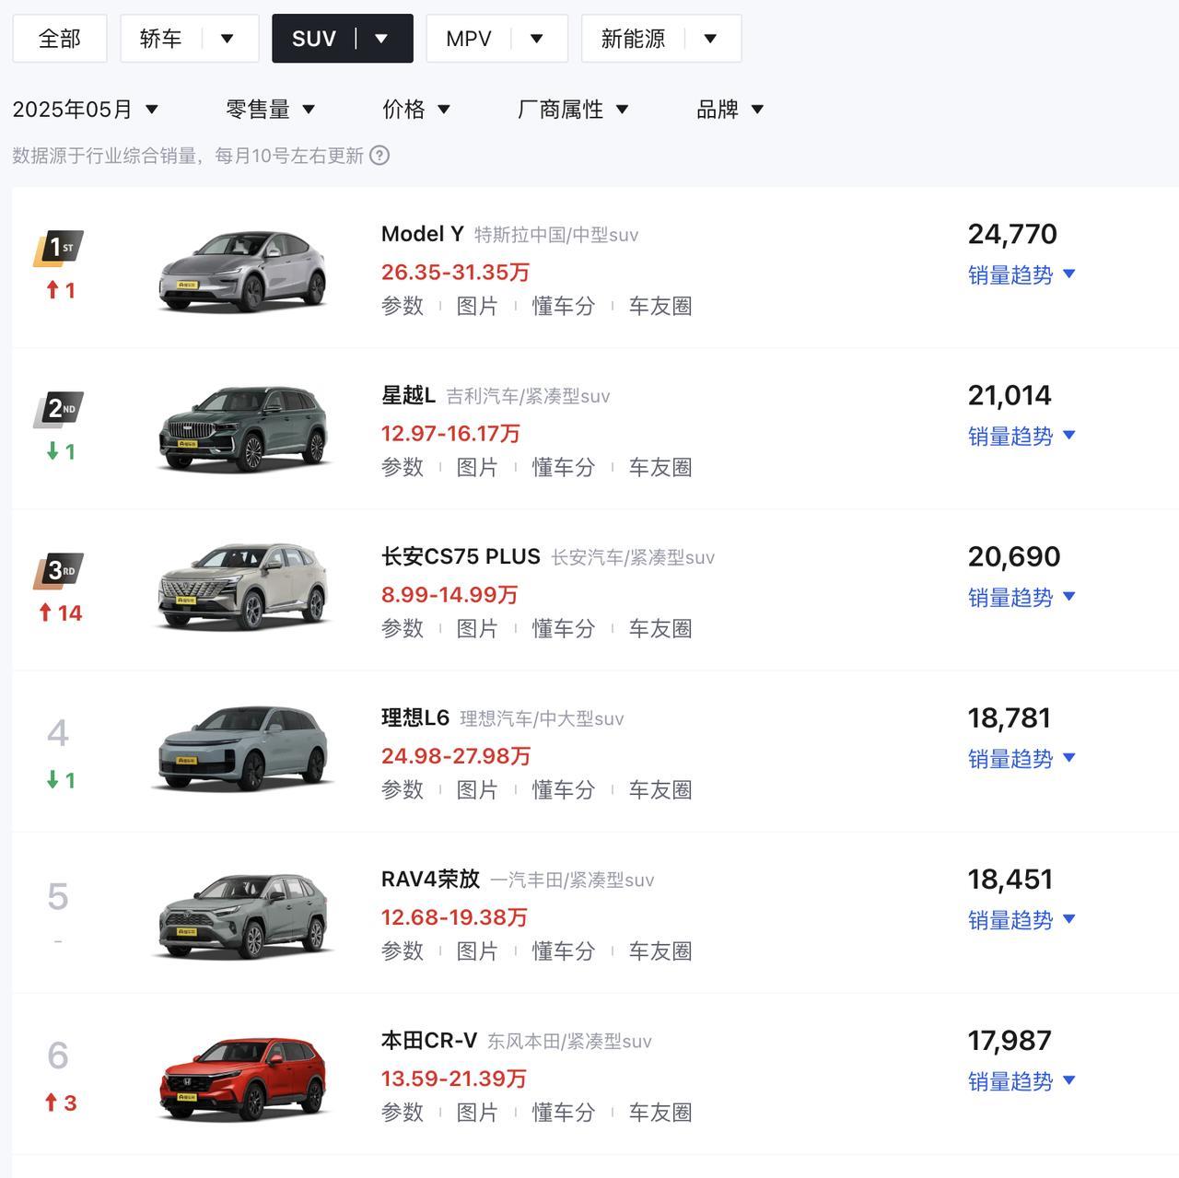View 图片 for Model Y

click(477, 306)
